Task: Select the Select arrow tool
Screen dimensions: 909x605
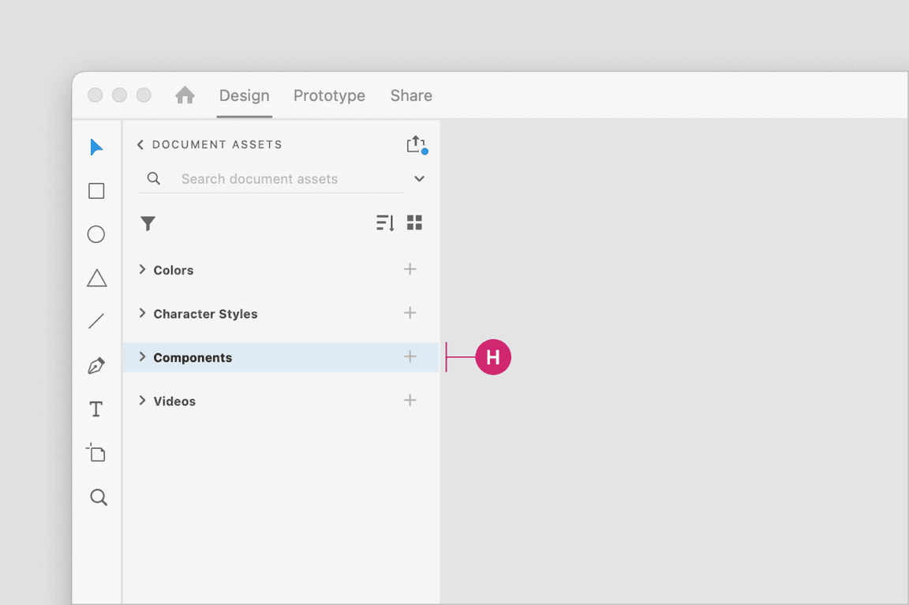Action: (96, 148)
